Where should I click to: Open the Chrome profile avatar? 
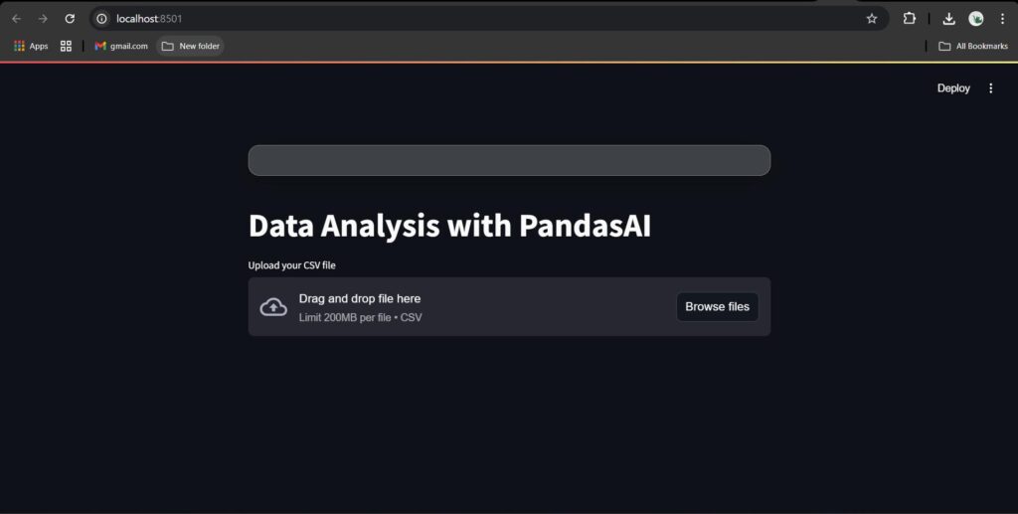click(976, 19)
